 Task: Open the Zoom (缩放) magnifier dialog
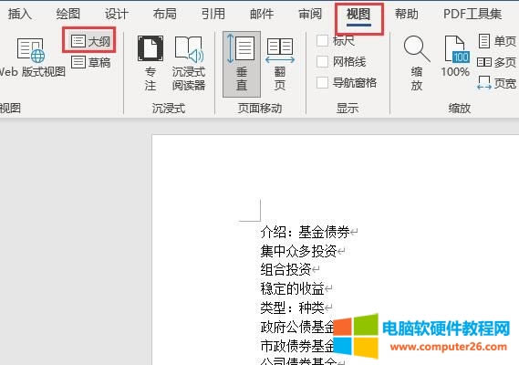(417, 64)
